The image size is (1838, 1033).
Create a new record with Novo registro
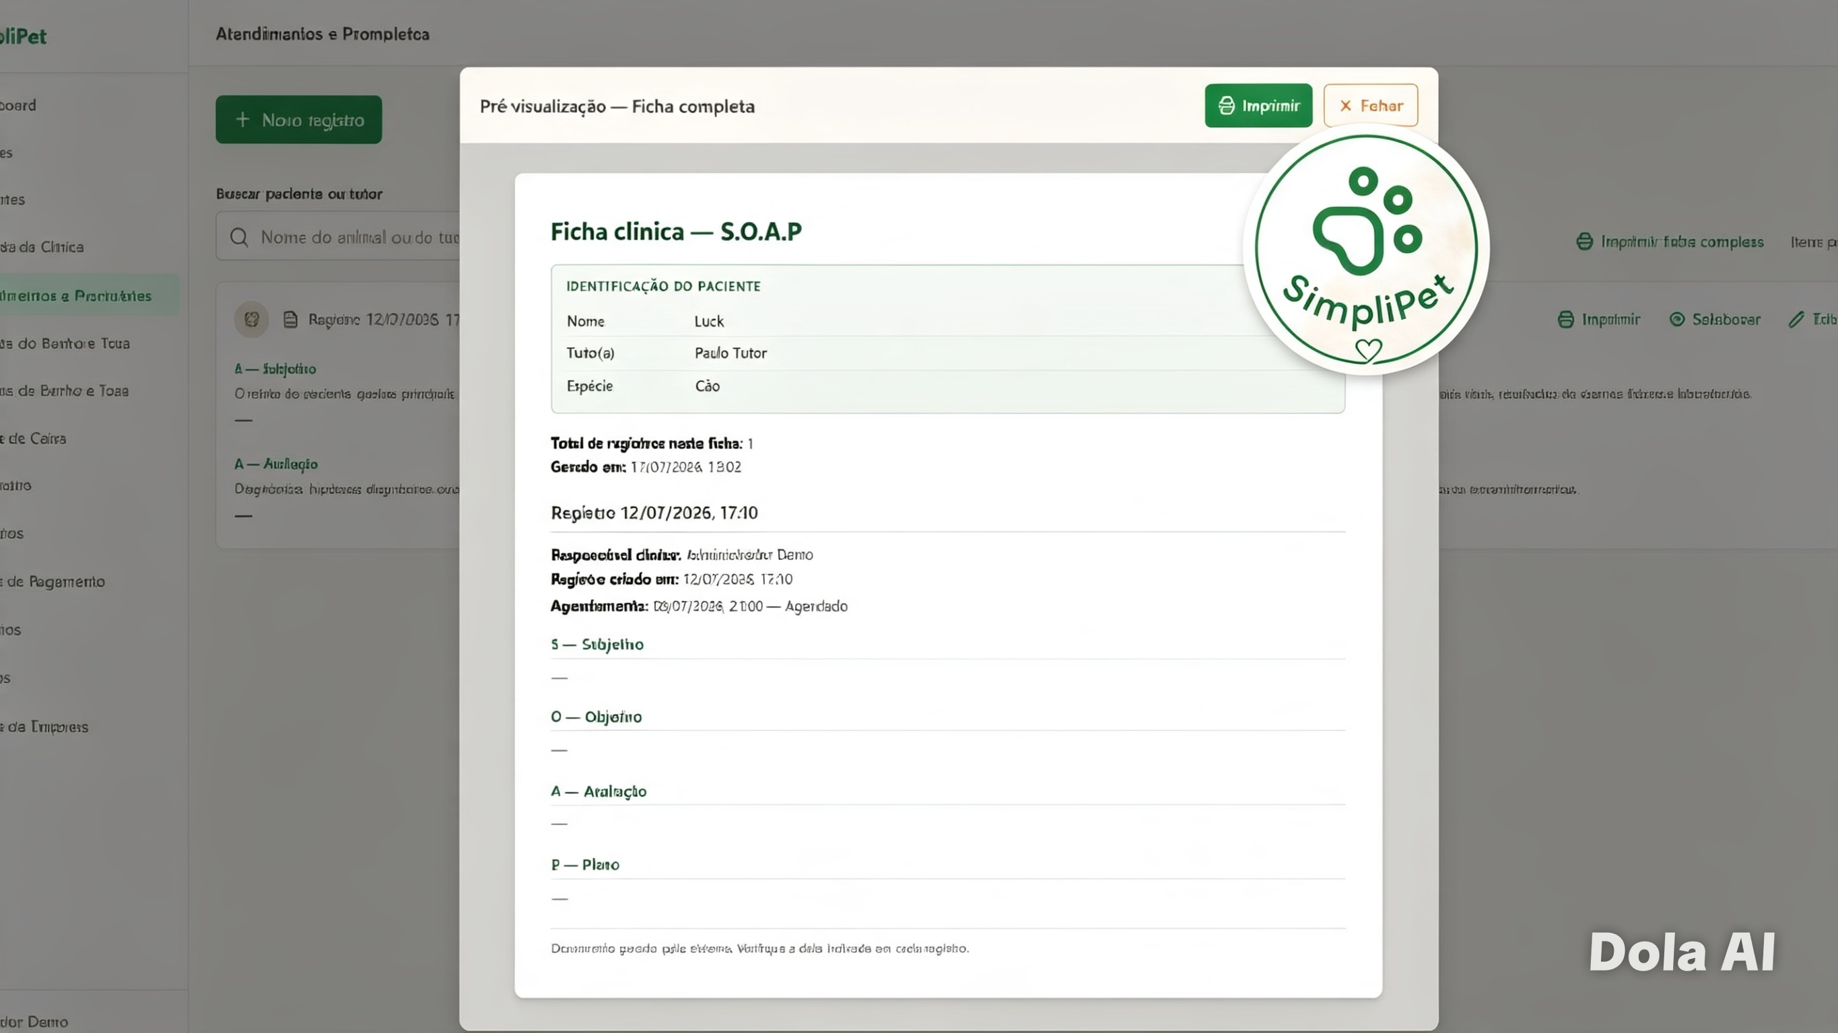pyautogui.click(x=298, y=120)
